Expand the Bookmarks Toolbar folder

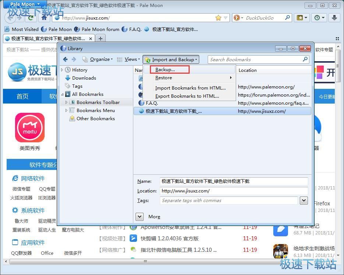coord(66,102)
